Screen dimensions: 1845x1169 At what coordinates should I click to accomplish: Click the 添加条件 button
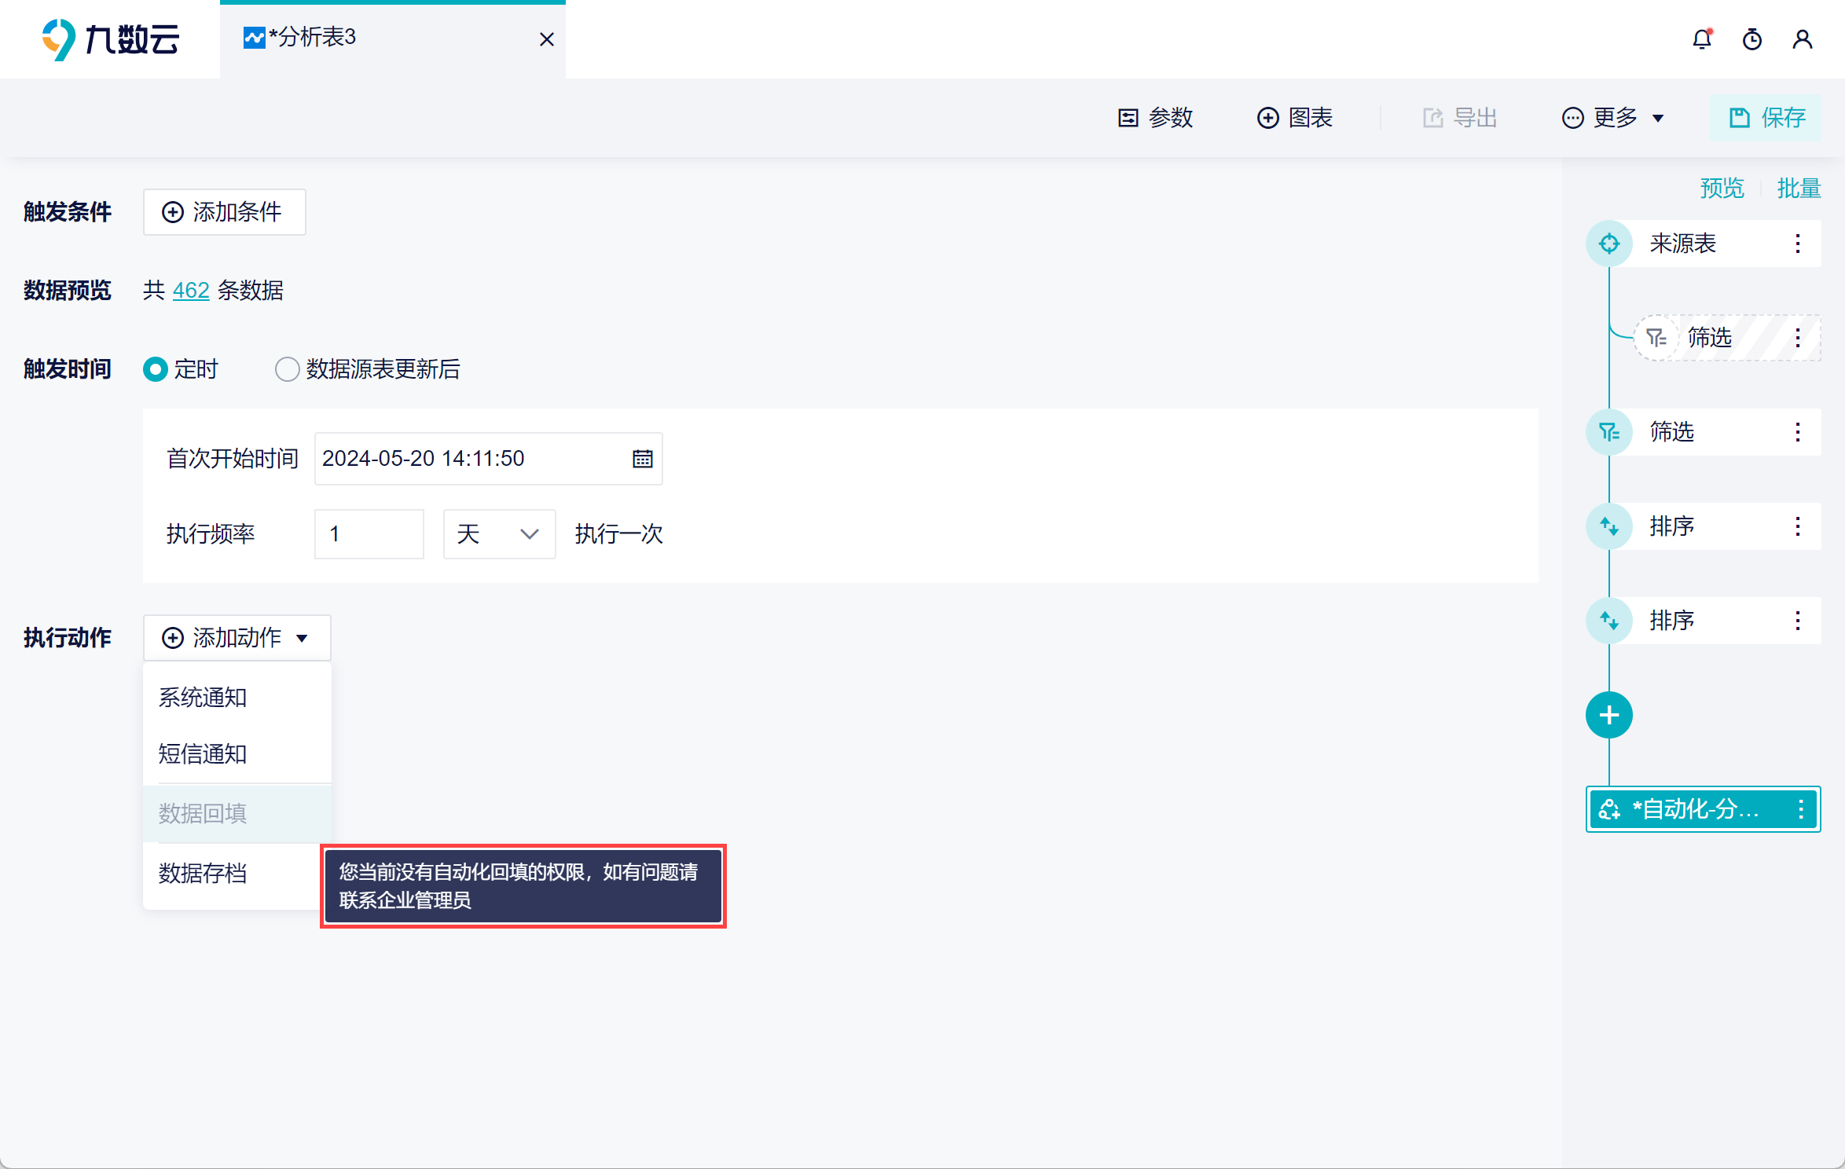(224, 212)
